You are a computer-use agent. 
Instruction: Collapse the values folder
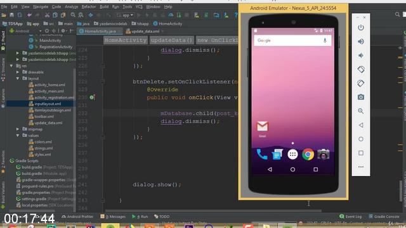18,136
